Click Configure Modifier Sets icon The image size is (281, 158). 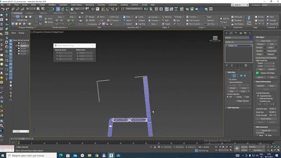[x=246, y=65]
